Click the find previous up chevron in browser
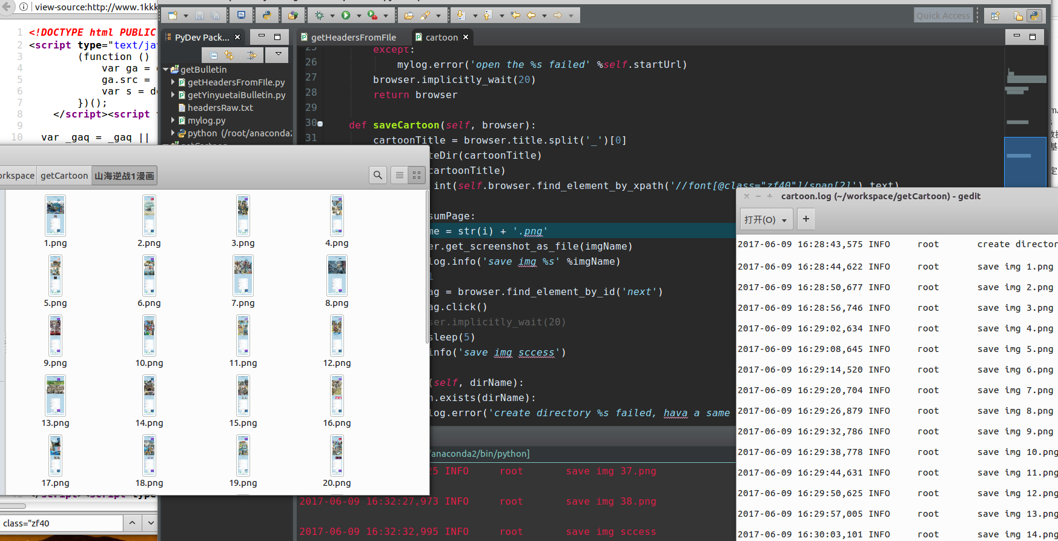The height and width of the screenshot is (541, 1058). tap(133, 522)
